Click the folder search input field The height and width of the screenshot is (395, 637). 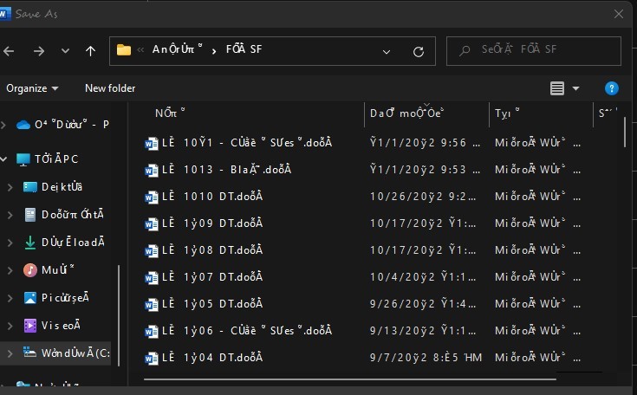point(533,51)
